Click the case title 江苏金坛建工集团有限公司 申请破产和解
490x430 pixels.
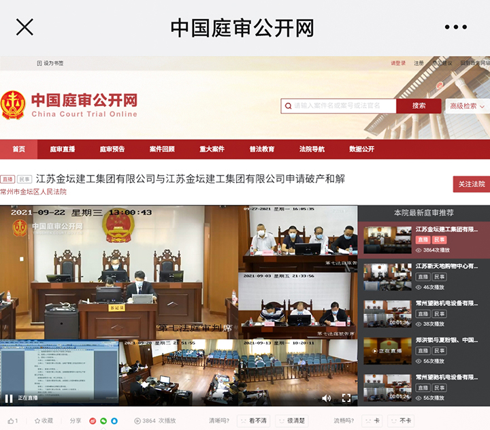click(x=191, y=179)
